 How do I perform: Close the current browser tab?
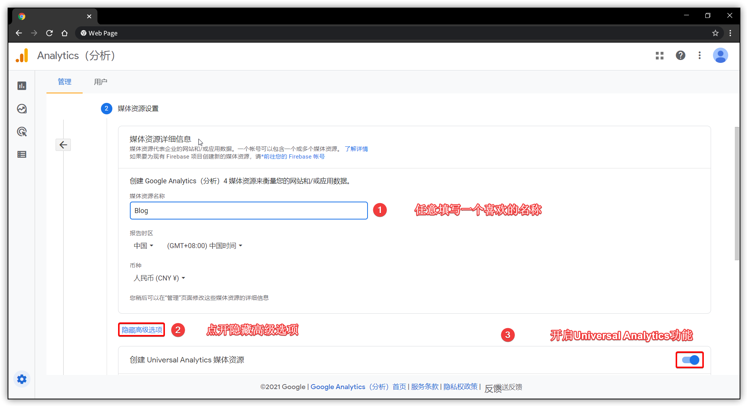pyautogui.click(x=89, y=16)
